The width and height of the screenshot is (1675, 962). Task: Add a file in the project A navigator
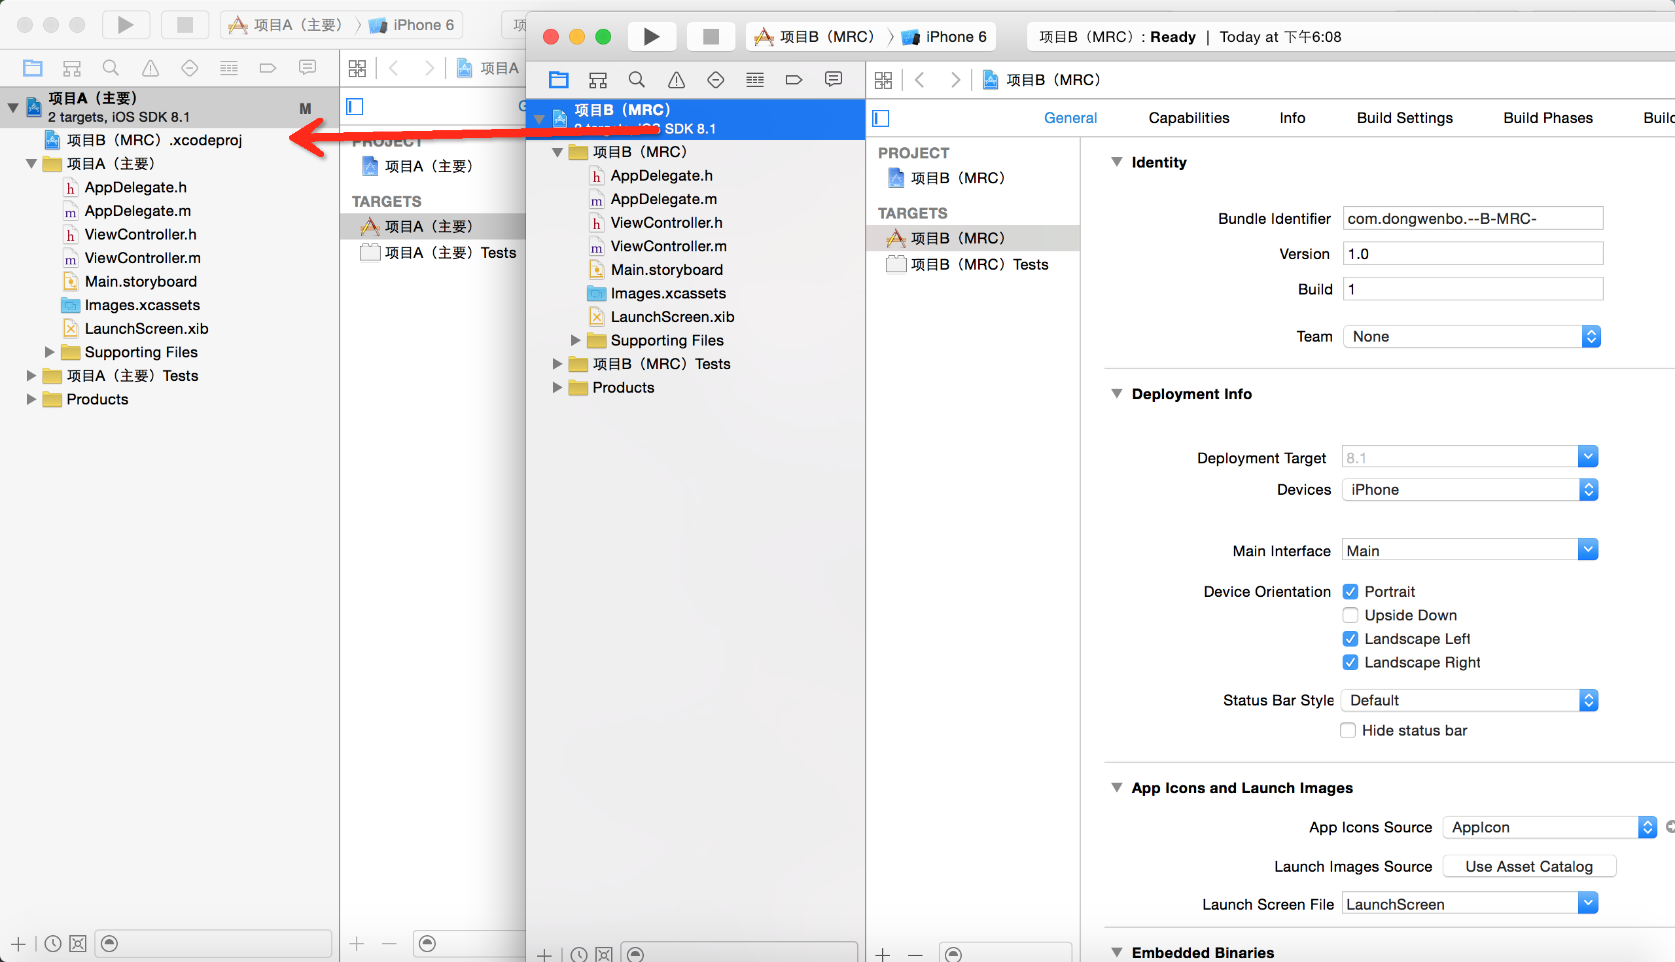point(18,944)
